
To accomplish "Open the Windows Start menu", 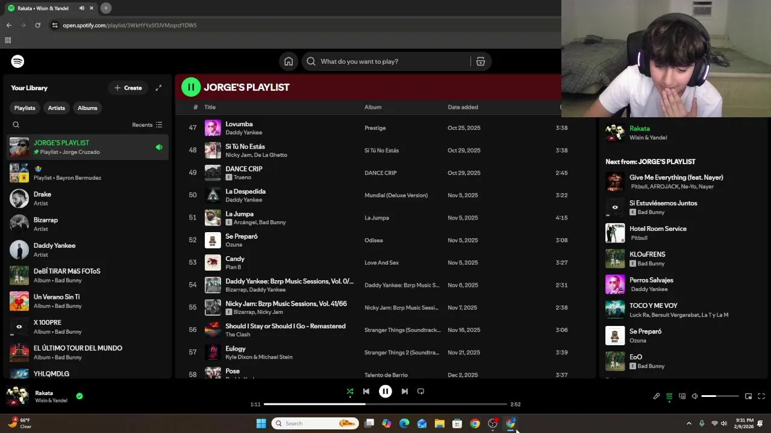I will pyautogui.click(x=261, y=423).
